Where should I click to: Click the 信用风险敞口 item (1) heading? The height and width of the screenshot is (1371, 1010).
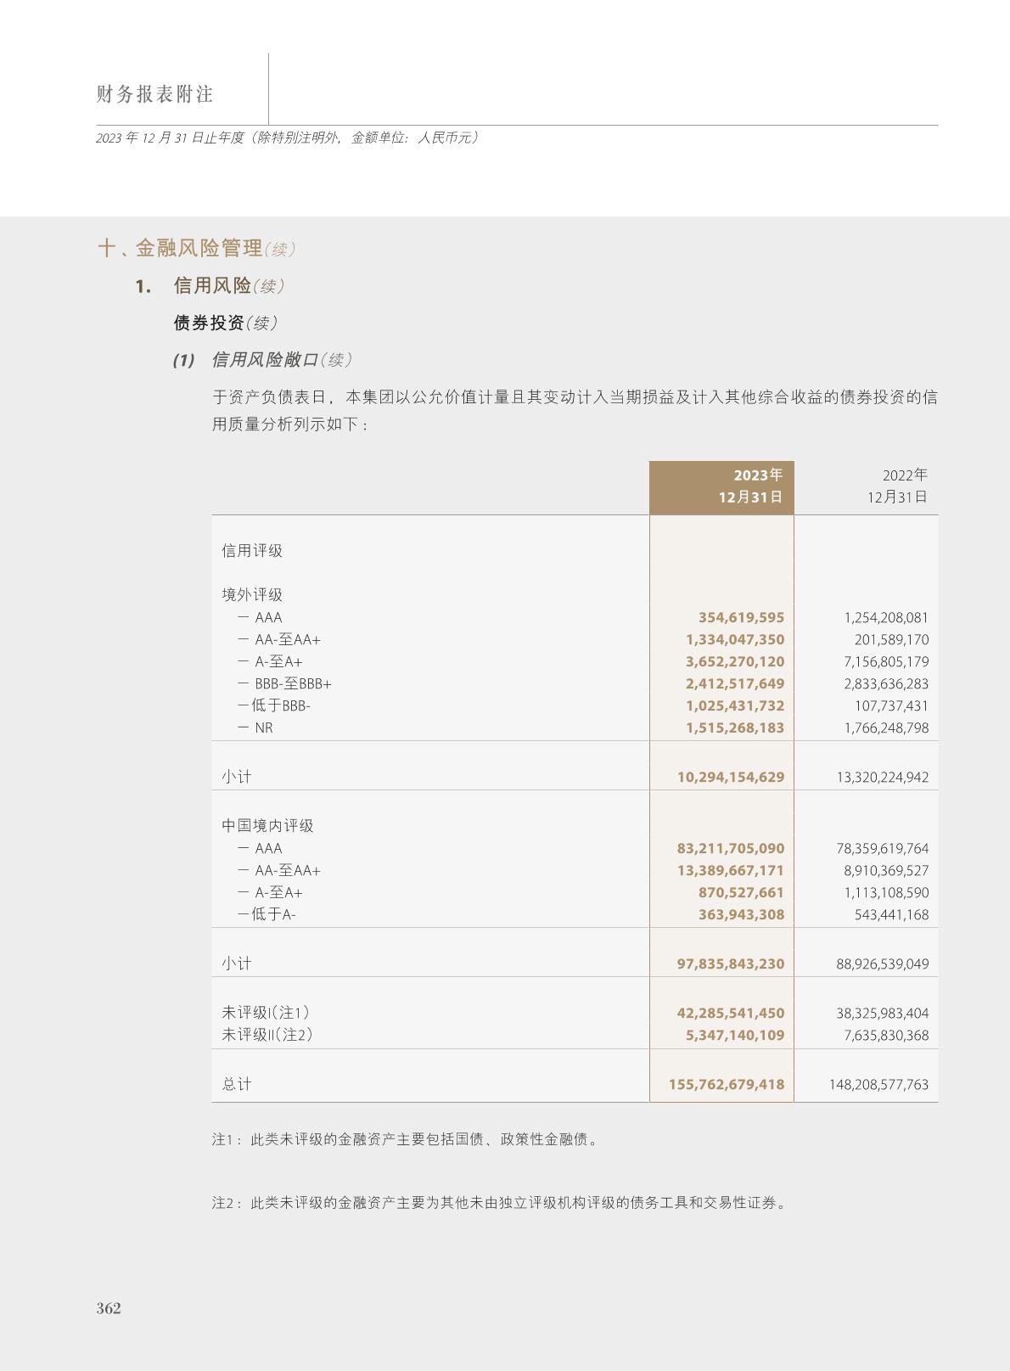(x=264, y=360)
